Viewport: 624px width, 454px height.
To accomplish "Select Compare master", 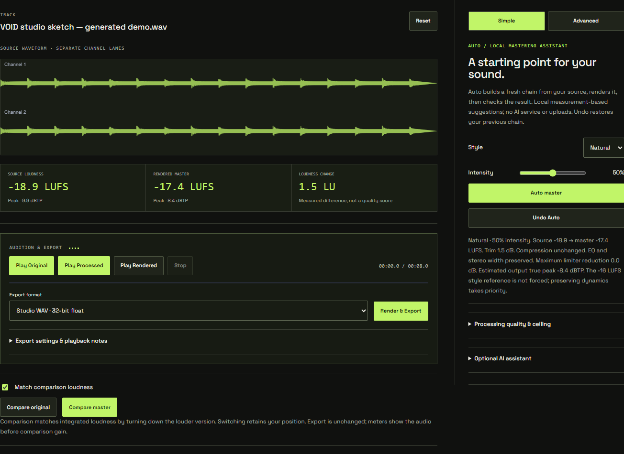I will click(89, 408).
